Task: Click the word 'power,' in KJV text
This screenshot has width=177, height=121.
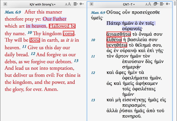Action: pyautogui.click(x=59, y=82)
